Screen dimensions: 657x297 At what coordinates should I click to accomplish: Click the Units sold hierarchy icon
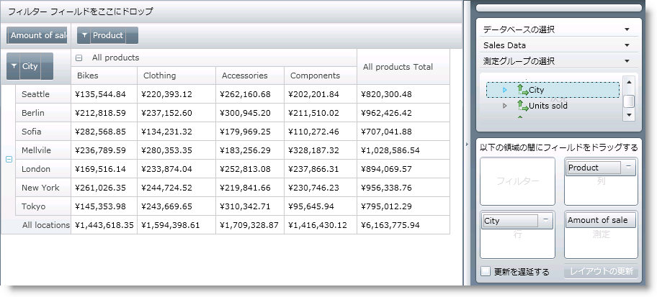[522, 106]
